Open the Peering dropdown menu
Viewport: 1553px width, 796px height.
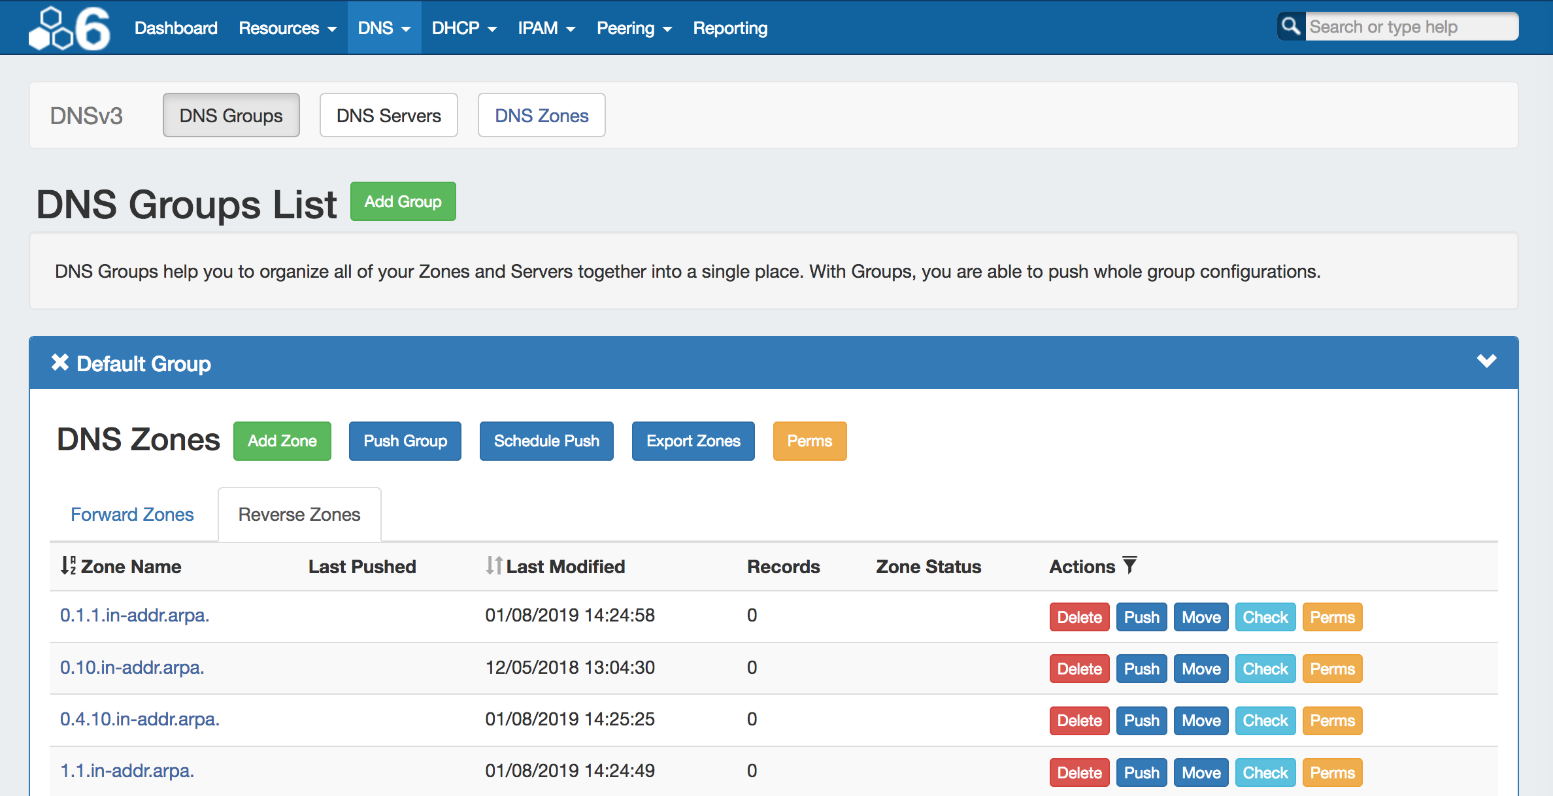point(634,28)
